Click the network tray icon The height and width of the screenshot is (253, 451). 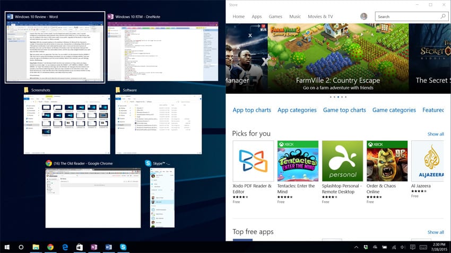click(394, 247)
